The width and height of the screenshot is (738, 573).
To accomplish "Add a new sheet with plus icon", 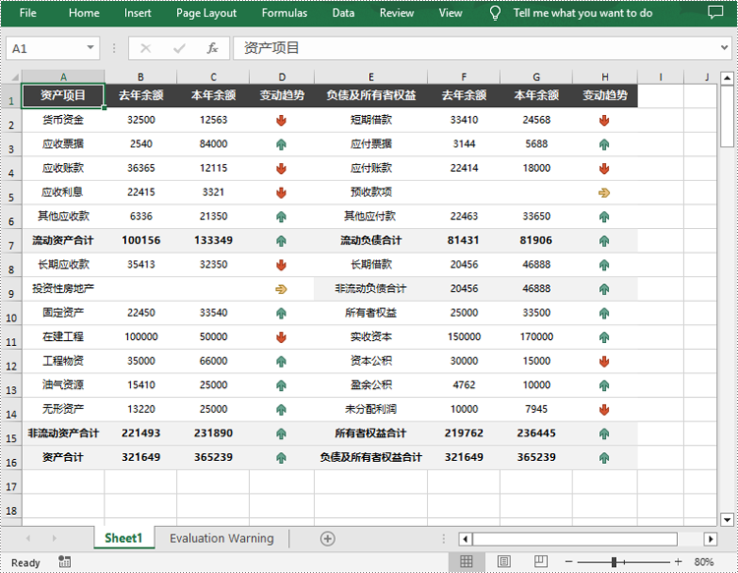I will coord(328,539).
